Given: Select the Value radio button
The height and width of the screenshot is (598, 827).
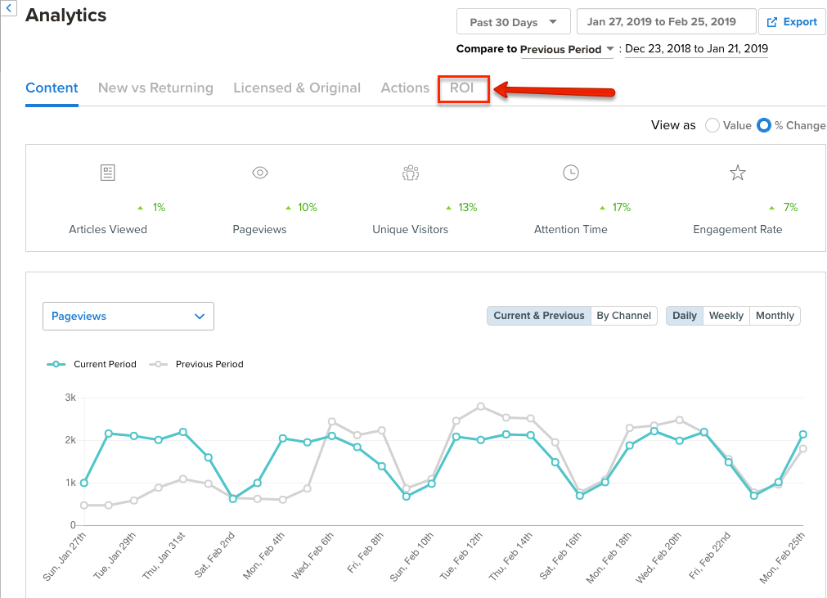Looking at the screenshot, I should pyautogui.click(x=712, y=125).
